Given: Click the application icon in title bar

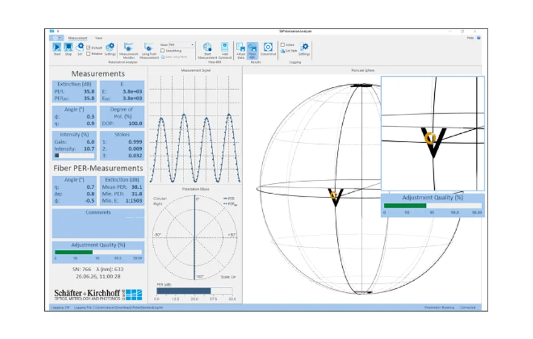Looking at the screenshot, I should tap(51, 31).
